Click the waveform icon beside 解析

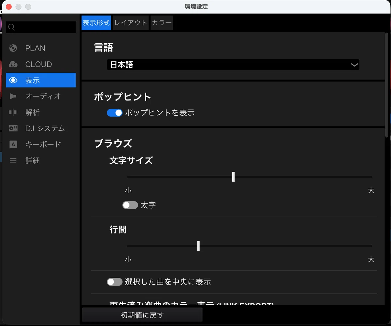pos(13,112)
